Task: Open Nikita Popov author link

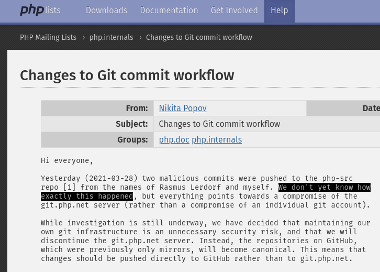Action: tap(183, 108)
